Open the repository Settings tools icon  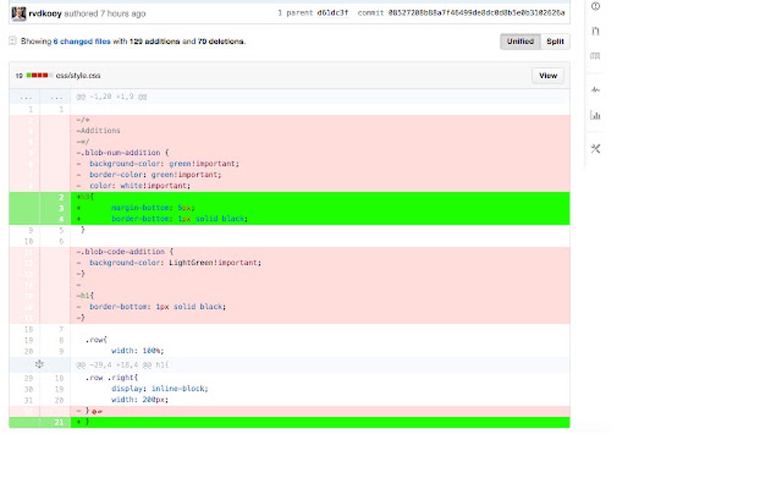(x=596, y=149)
